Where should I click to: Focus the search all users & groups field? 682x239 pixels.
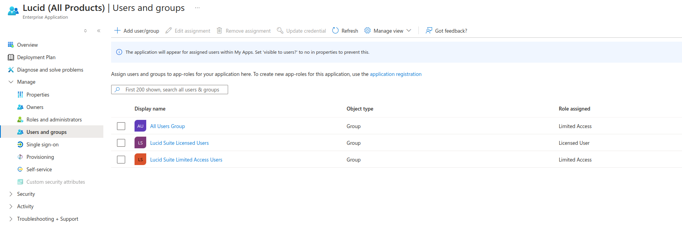coord(170,90)
